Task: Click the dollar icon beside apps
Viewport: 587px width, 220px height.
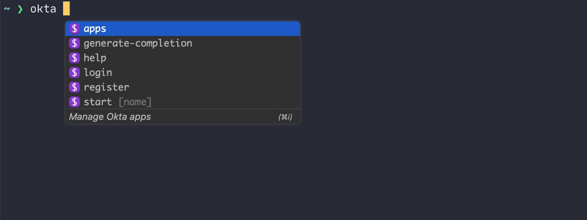Action: tap(74, 29)
